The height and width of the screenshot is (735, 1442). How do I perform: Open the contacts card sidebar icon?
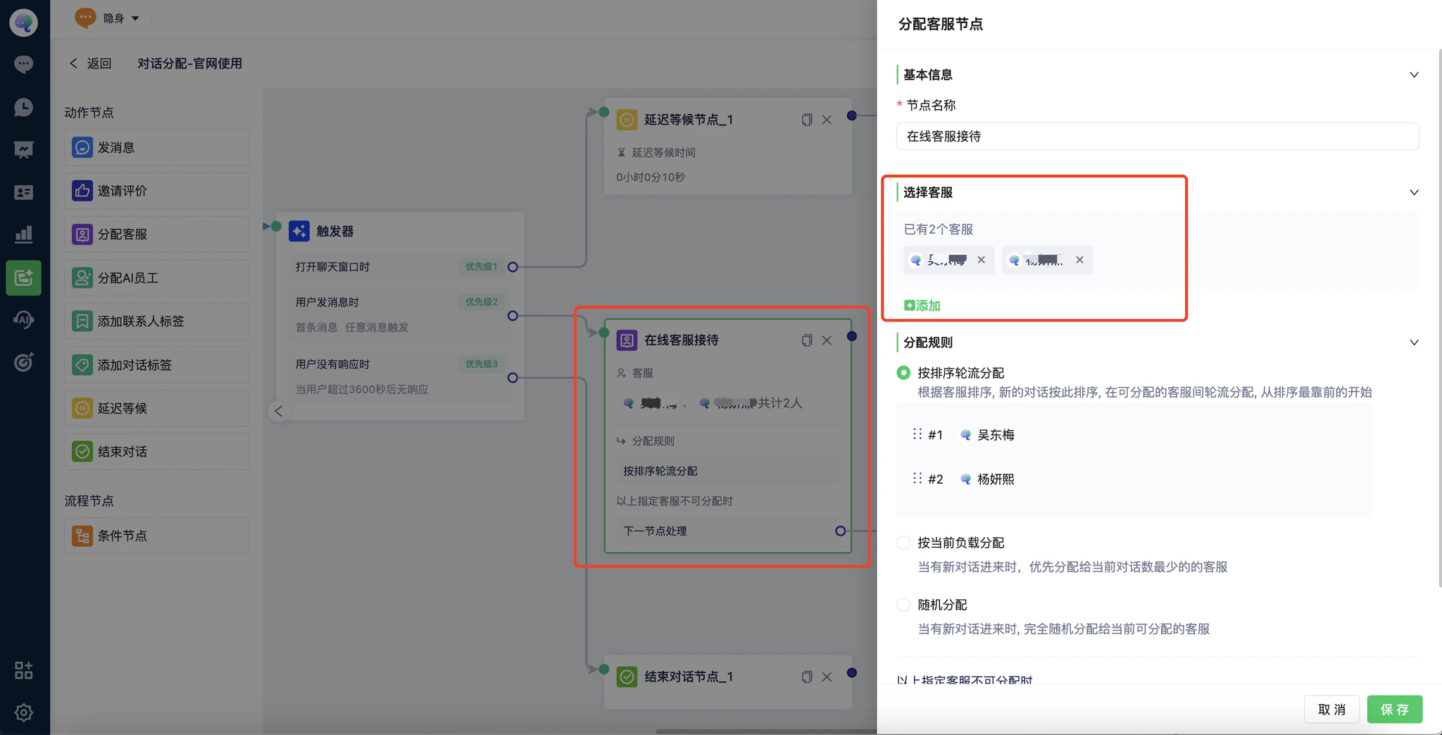(x=23, y=192)
